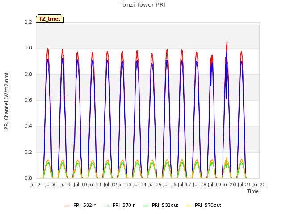The image size is (286, 214).
Task: Click the tallest red peak above 1.0
Action: pos(227,44)
